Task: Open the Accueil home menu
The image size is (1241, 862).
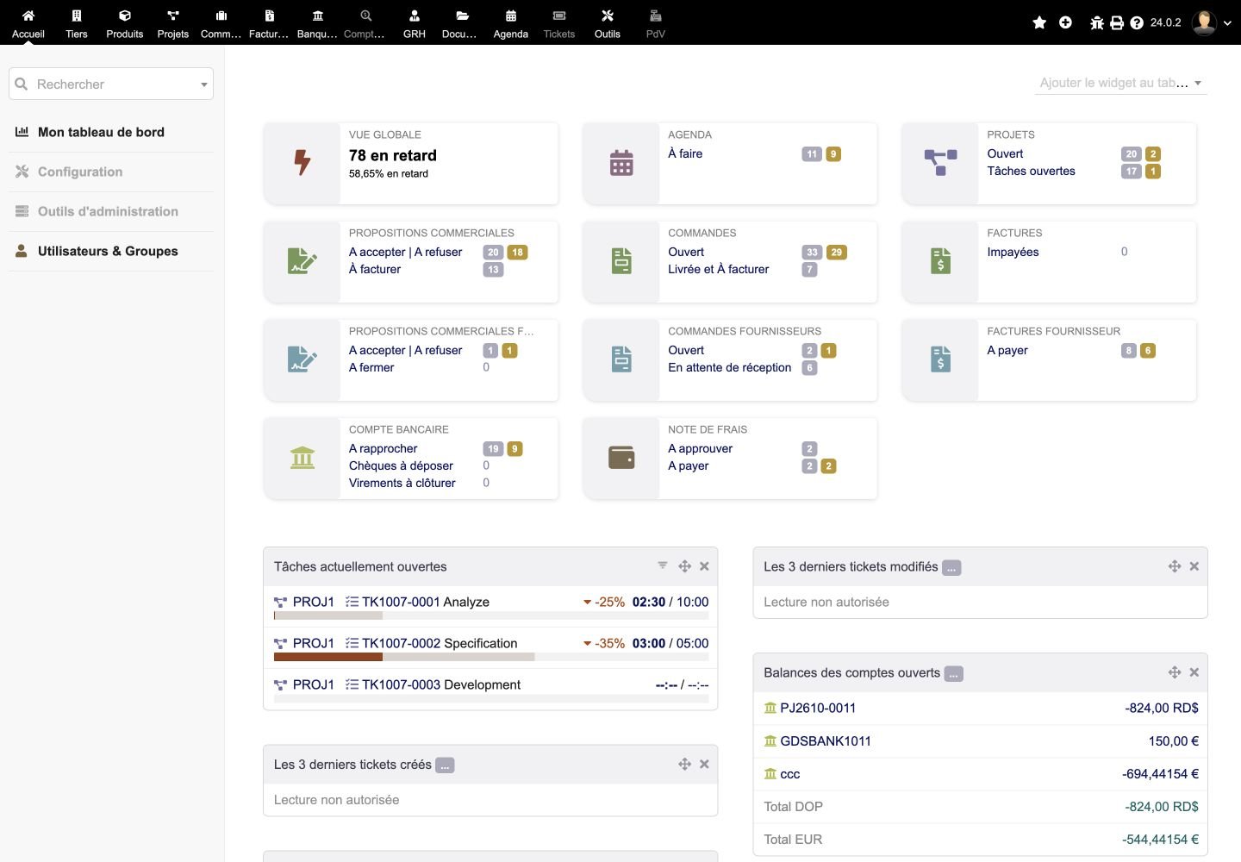Action: tap(28, 23)
